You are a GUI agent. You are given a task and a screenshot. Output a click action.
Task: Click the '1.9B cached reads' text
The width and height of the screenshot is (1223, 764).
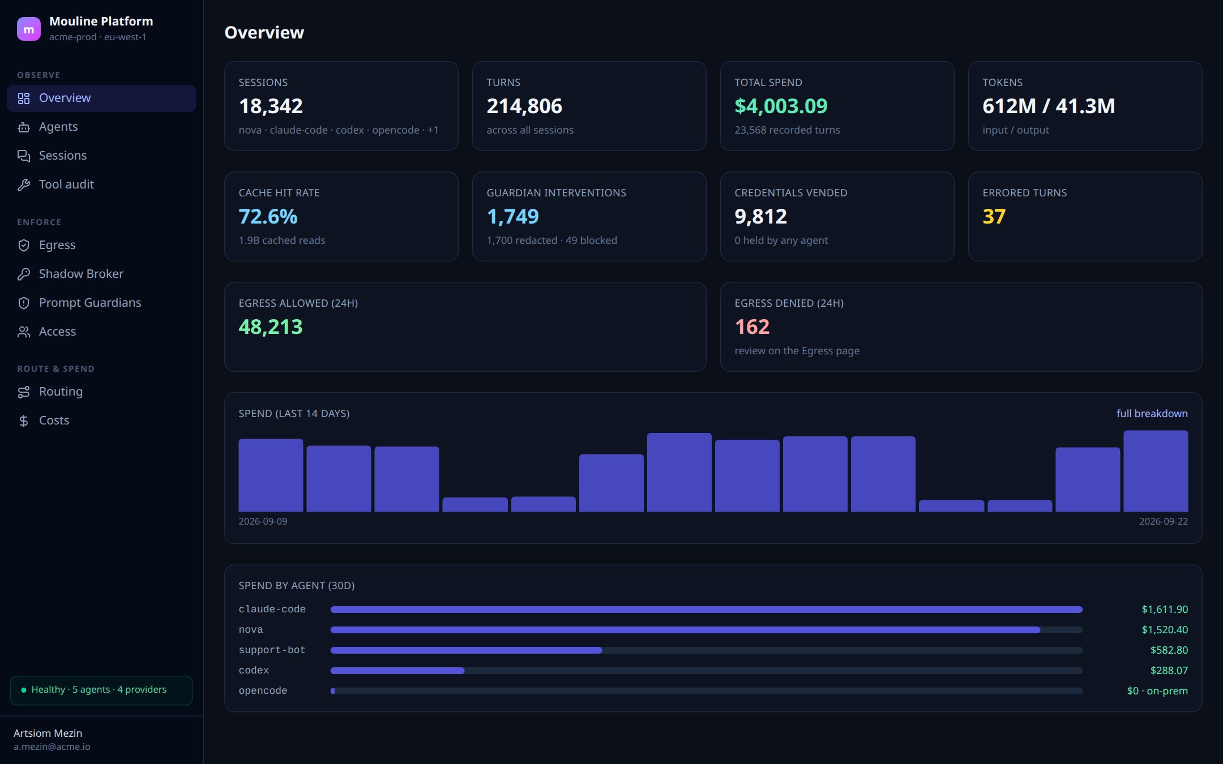tap(281, 241)
